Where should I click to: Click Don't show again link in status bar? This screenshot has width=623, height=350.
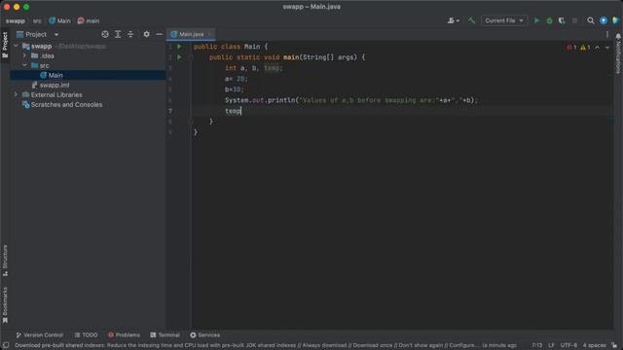[421, 345]
